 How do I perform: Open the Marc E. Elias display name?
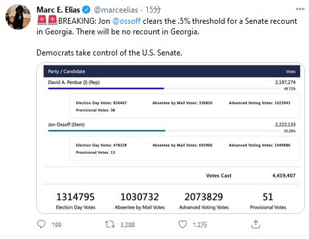[x=58, y=10]
